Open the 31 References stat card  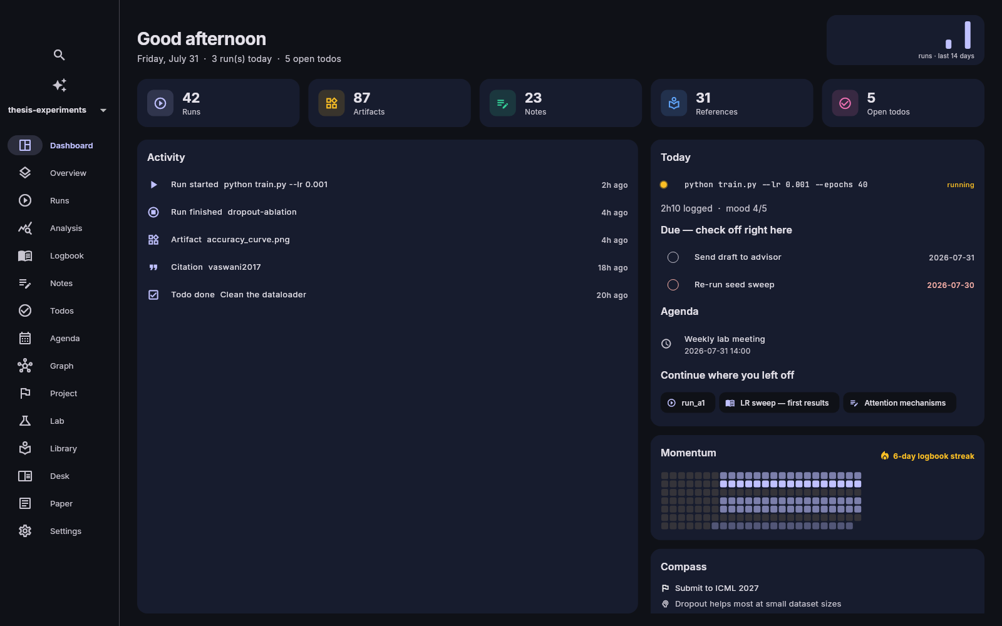731,103
